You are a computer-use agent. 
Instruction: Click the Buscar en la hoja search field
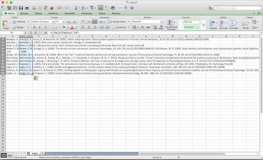click(238, 8)
